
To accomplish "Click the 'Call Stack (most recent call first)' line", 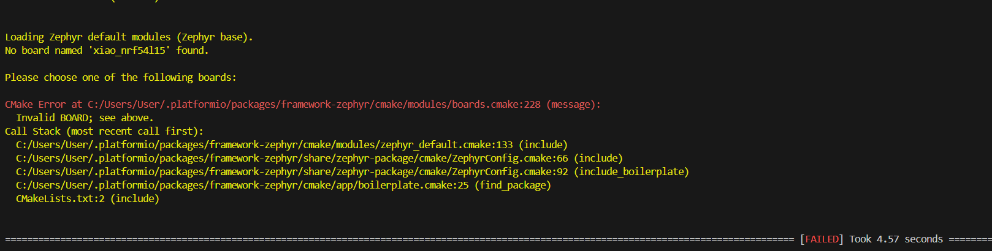I will tap(104, 132).
